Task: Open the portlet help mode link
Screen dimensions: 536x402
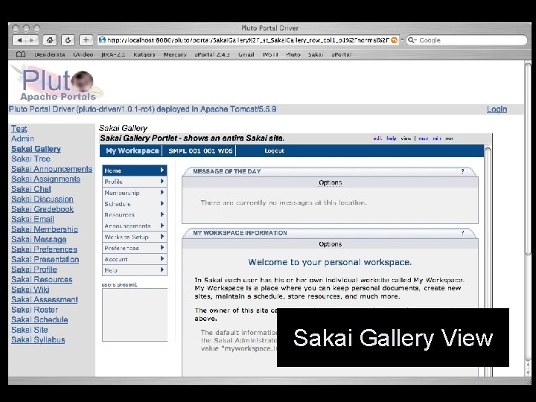Action: [x=392, y=138]
